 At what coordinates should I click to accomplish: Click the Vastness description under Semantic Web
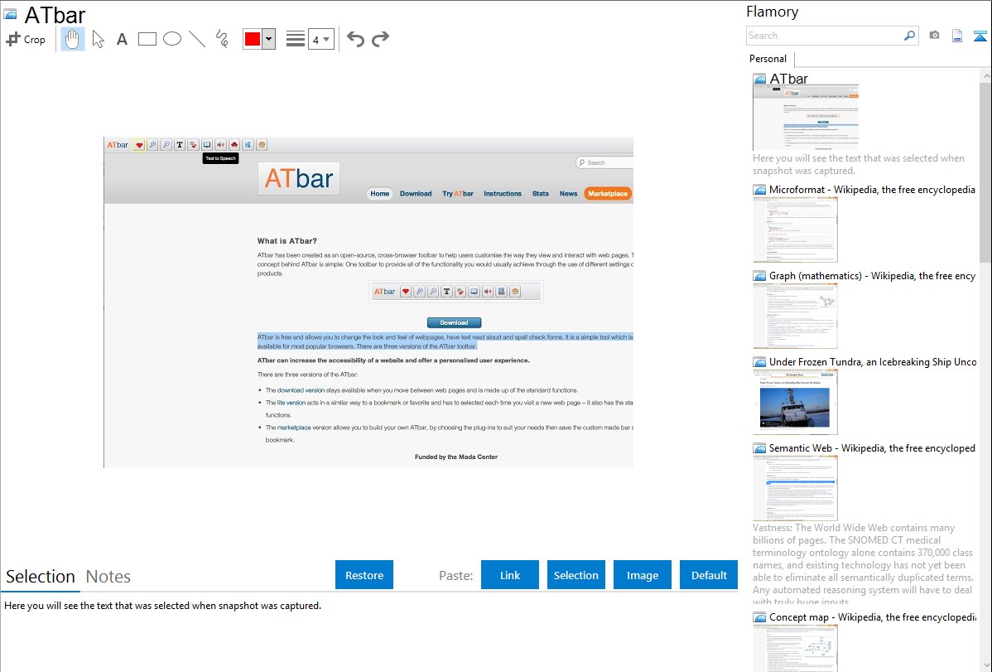click(x=864, y=565)
